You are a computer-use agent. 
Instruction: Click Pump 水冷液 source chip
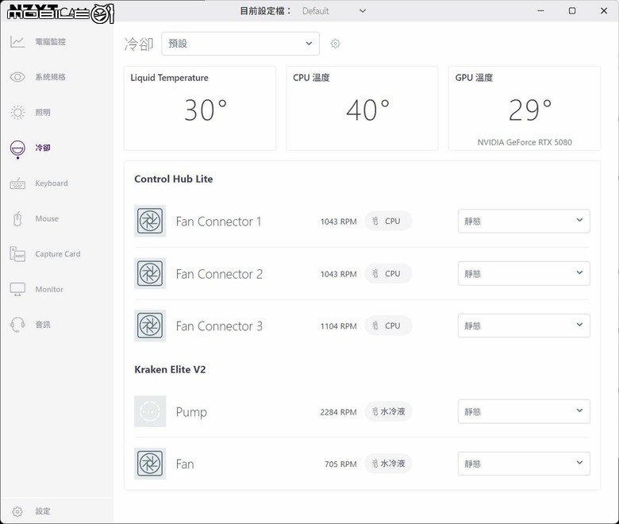tap(388, 411)
